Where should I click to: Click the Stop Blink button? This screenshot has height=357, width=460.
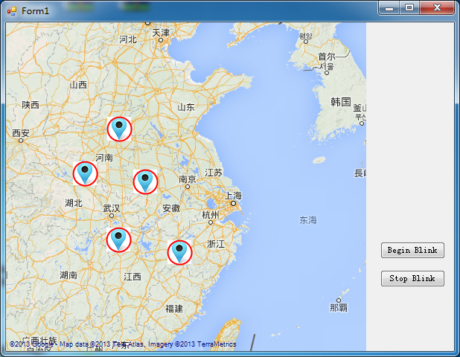point(412,278)
